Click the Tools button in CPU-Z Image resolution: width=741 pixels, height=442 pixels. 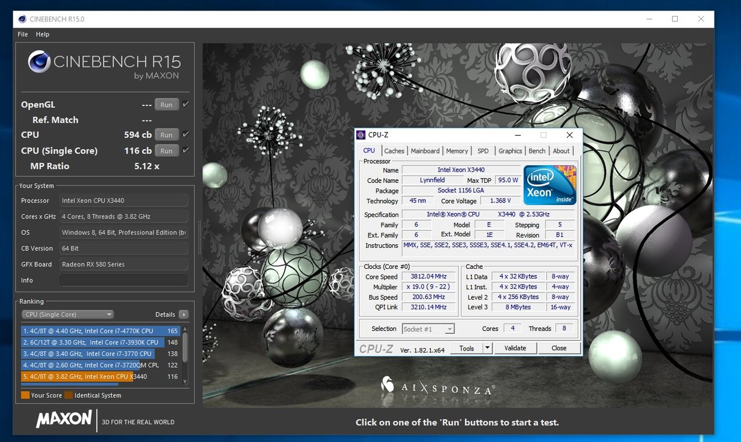(467, 348)
